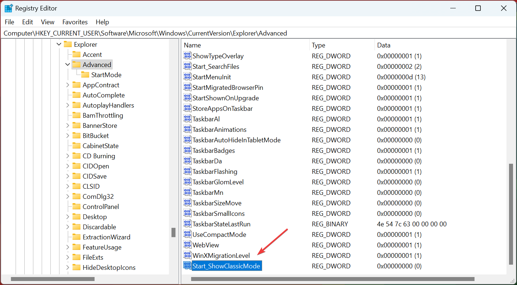Collapse the Advanced key in the tree
The image size is (517, 285).
[68, 64]
